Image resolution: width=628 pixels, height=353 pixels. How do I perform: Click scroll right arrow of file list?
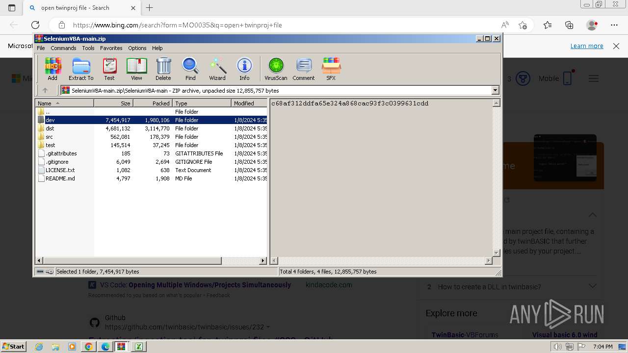[x=263, y=261]
